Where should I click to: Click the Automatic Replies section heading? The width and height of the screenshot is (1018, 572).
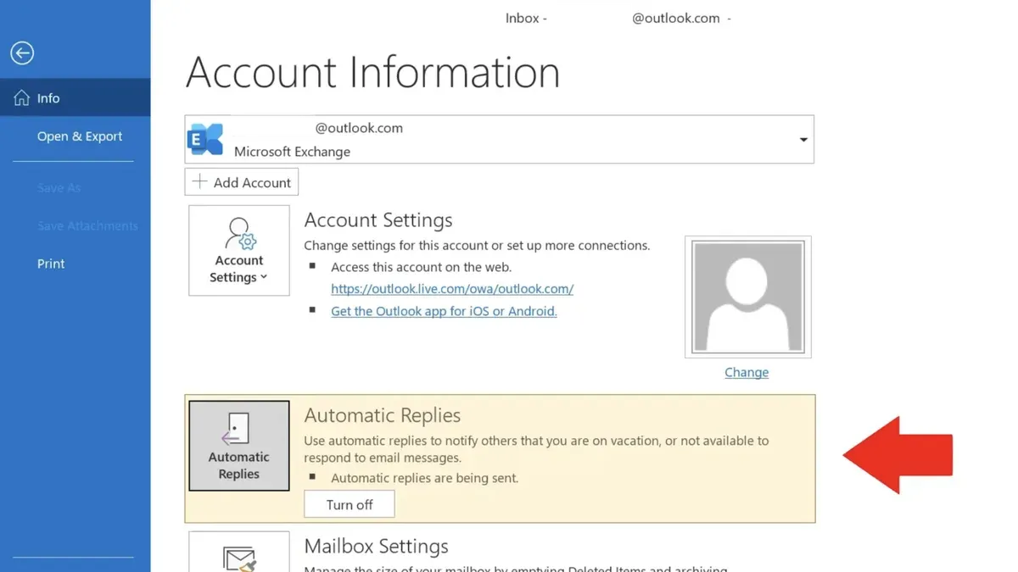pos(383,415)
